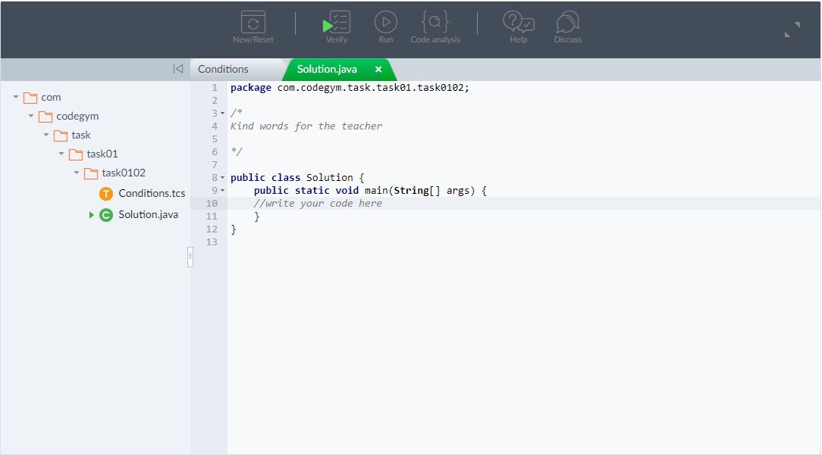The height and width of the screenshot is (455, 822).
Task: Collapse the task0102 folder arrow
Action: 77,173
